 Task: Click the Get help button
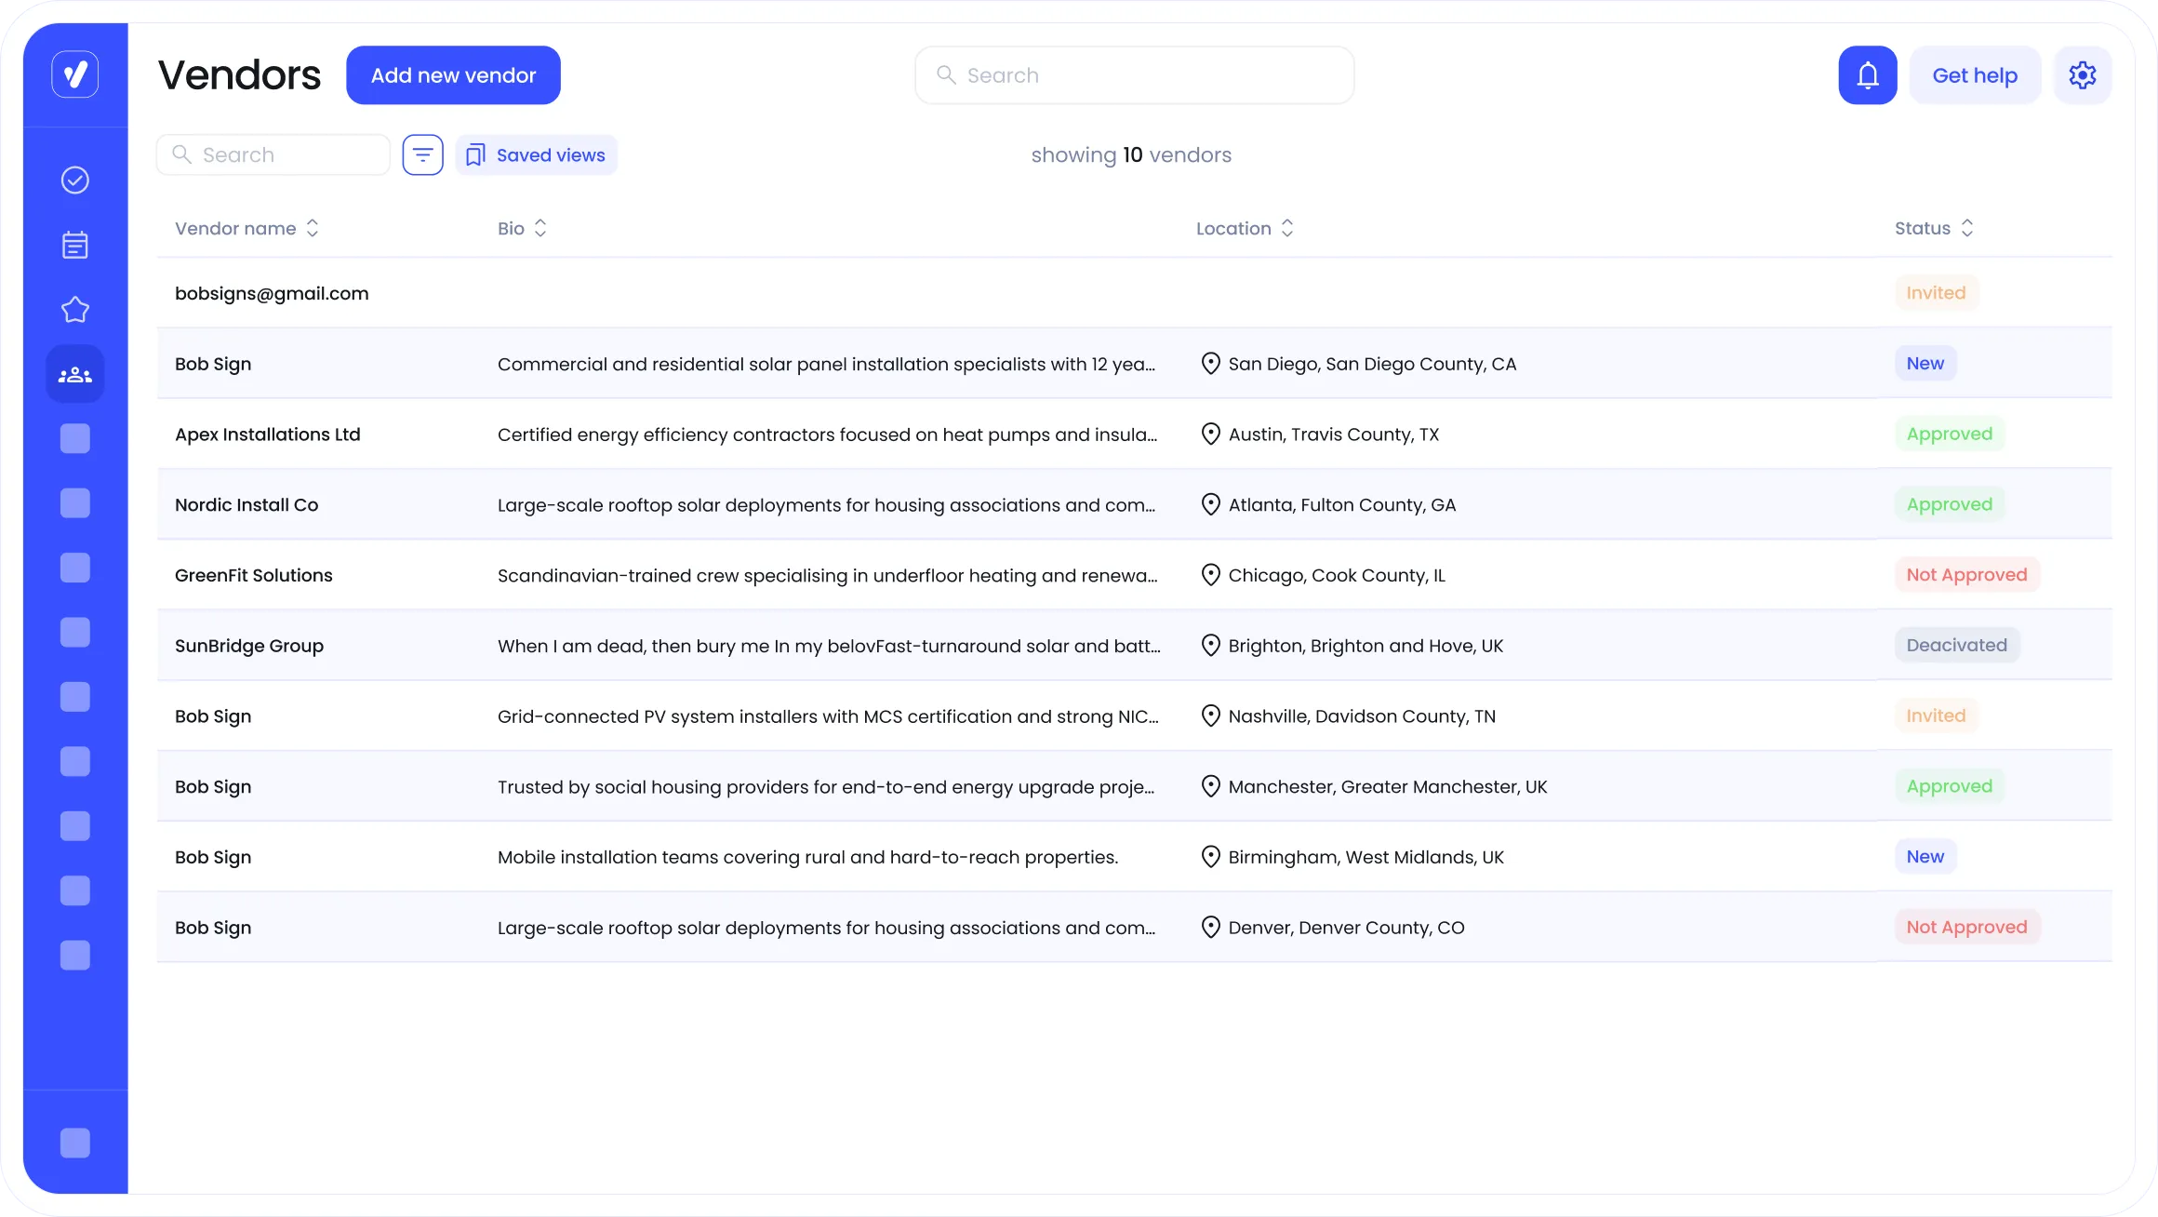(1974, 75)
